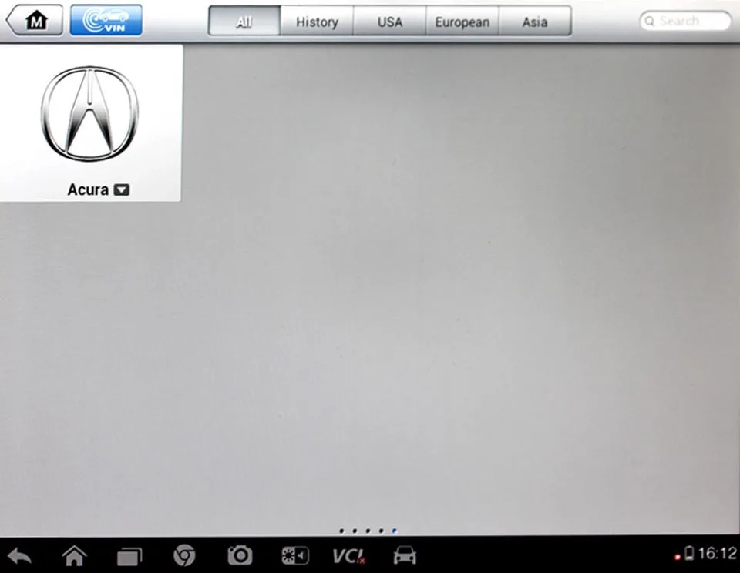Switch to the Asia tab
The image size is (740, 573).
coord(535,22)
